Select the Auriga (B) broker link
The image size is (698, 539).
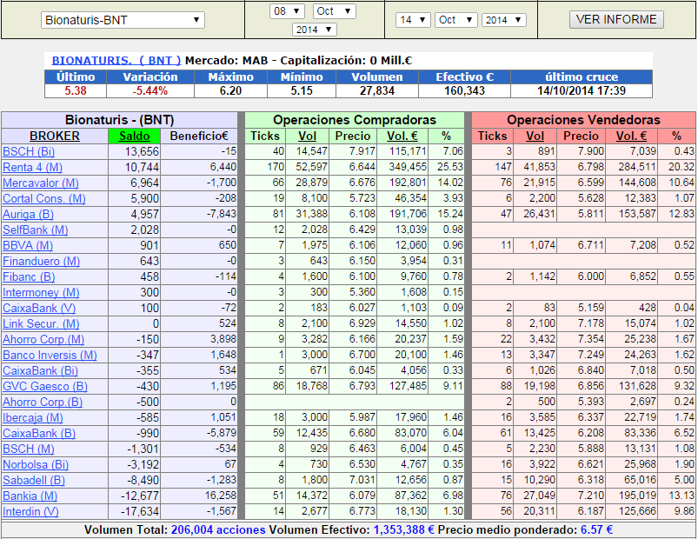tap(28, 215)
